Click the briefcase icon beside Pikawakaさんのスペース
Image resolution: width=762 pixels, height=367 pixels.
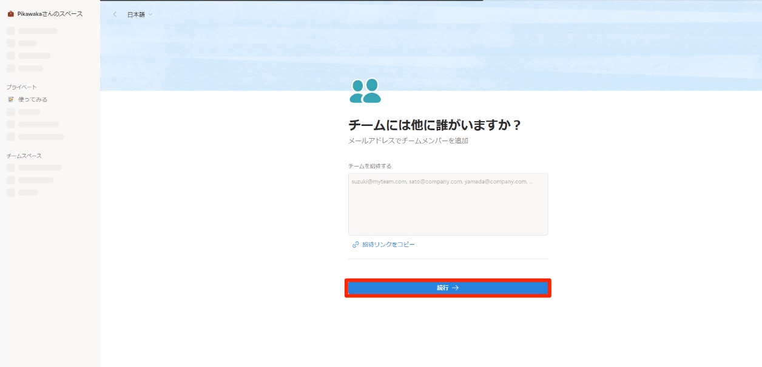[x=10, y=14]
